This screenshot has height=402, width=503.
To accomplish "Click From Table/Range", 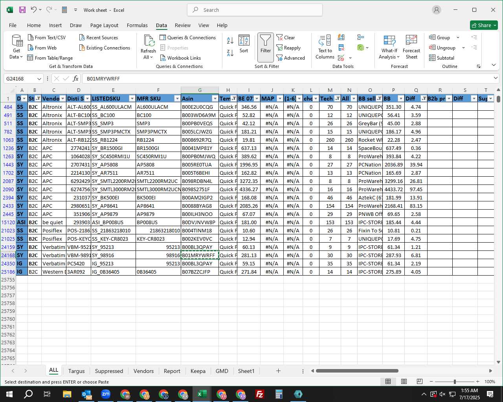I will click(50, 58).
